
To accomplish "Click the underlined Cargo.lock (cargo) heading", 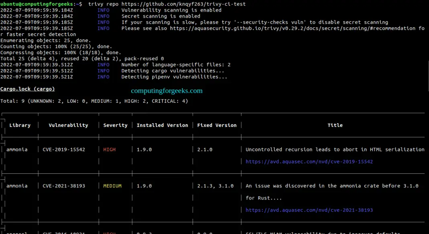I will 27,89.
